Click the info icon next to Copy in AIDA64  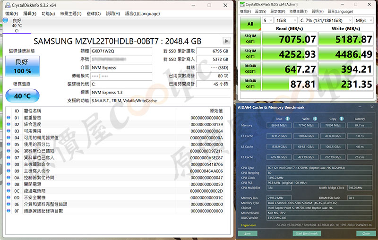[341, 119]
